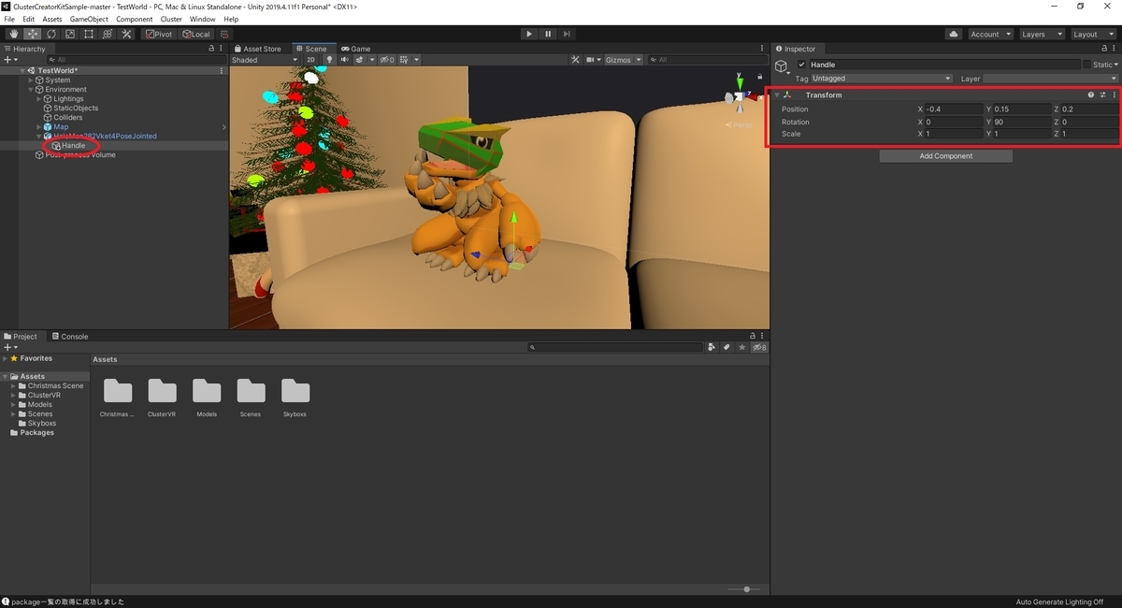
Task: Open Transform component more options menu
Action: point(1114,95)
